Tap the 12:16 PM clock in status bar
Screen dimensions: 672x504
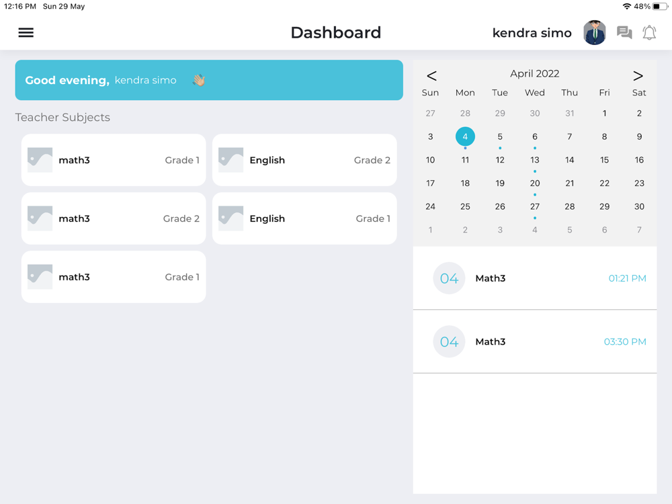coord(19,7)
